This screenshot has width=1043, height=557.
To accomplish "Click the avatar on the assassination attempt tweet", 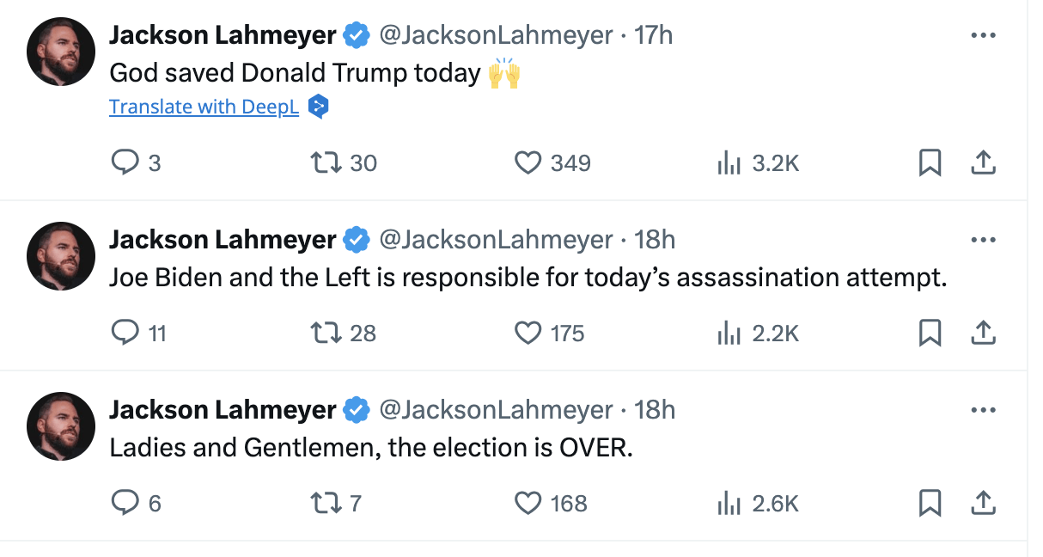I will point(60,255).
